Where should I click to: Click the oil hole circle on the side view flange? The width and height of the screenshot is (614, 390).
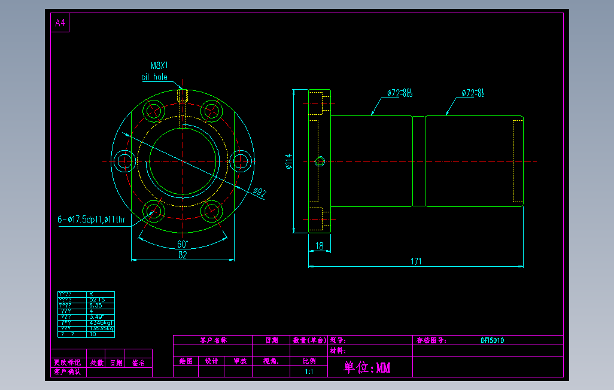(320, 162)
